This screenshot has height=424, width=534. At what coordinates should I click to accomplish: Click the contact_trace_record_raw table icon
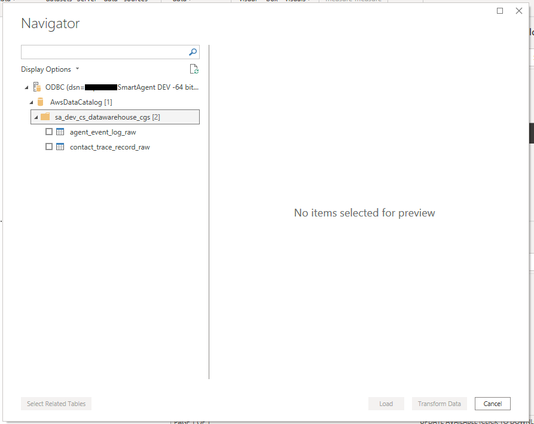(x=60, y=147)
